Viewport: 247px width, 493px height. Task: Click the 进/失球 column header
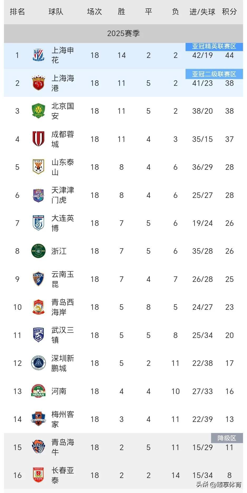click(202, 12)
